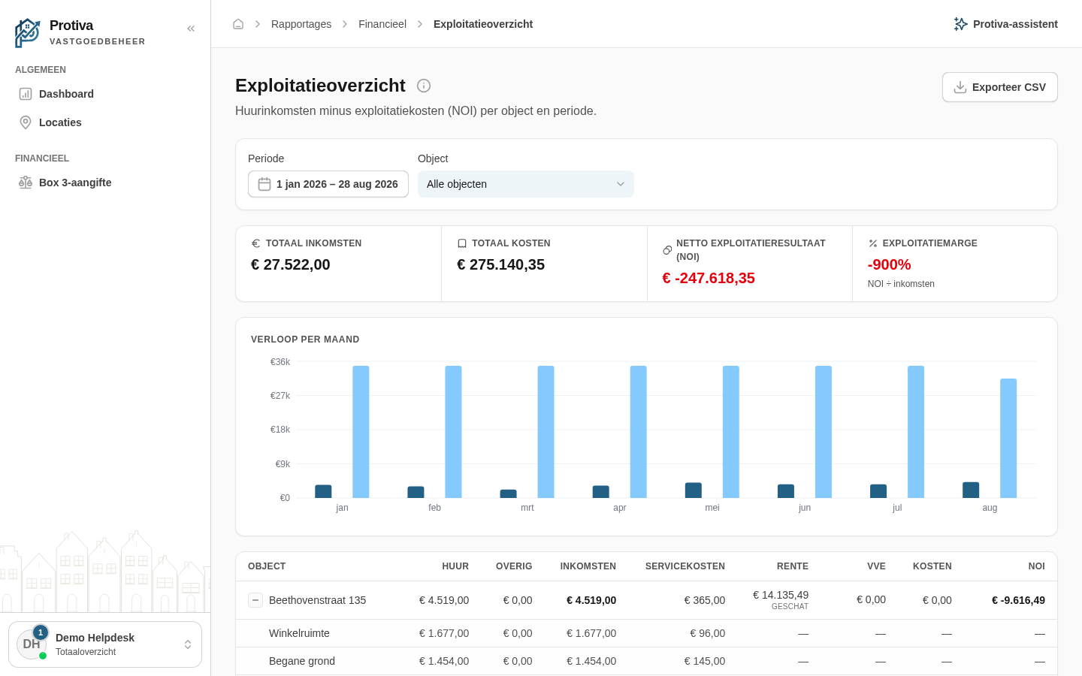Open the Protiva-assistent

click(1005, 24)
